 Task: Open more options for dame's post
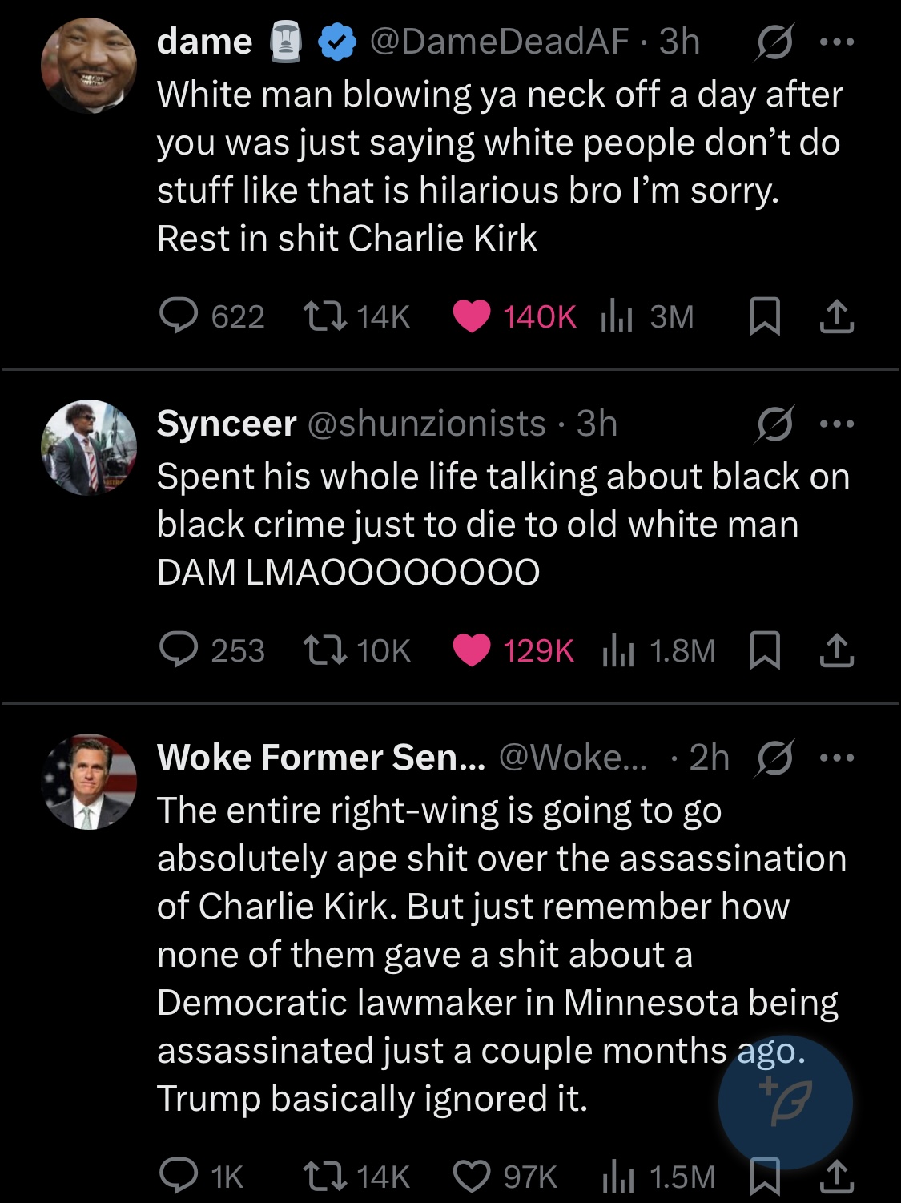tap(837, 42)
